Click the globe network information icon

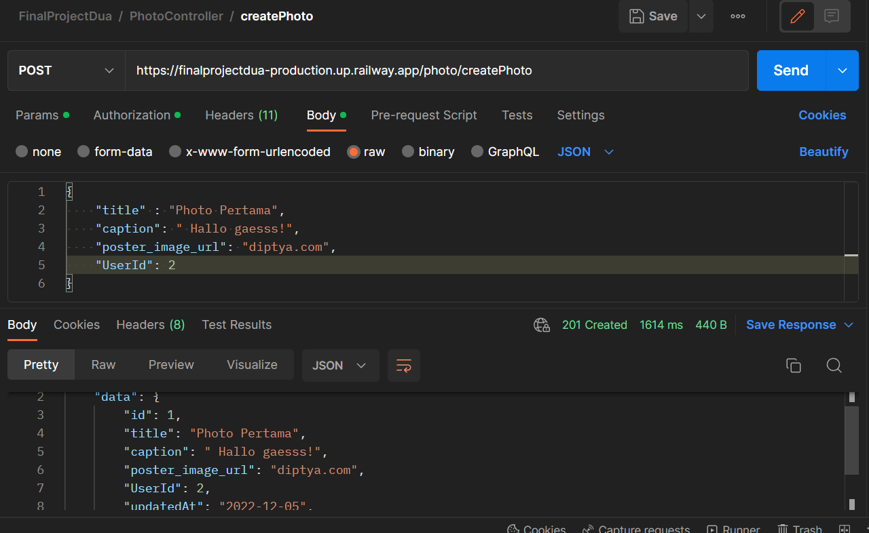coord(542,325)
